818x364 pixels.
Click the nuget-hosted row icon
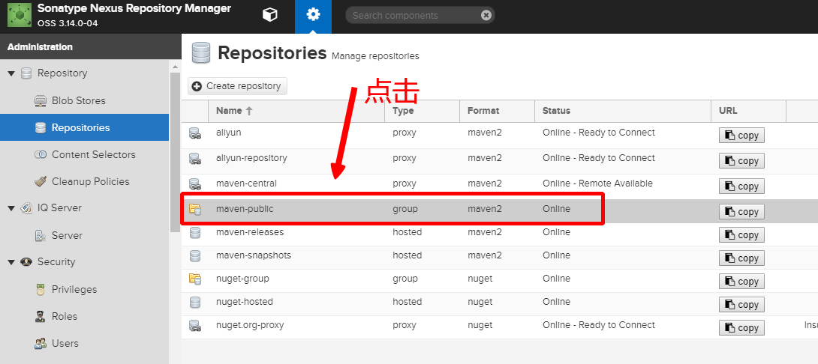(x=195, y=302)
